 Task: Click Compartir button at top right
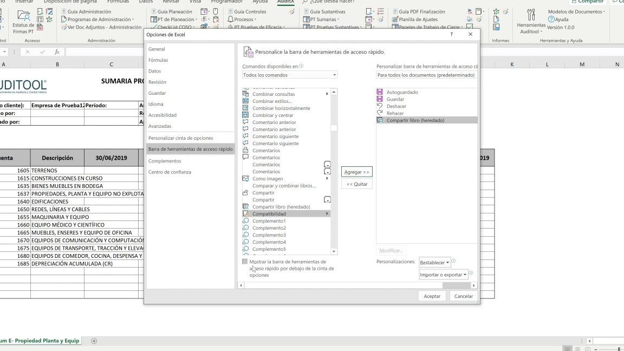(x=587, y=2)
